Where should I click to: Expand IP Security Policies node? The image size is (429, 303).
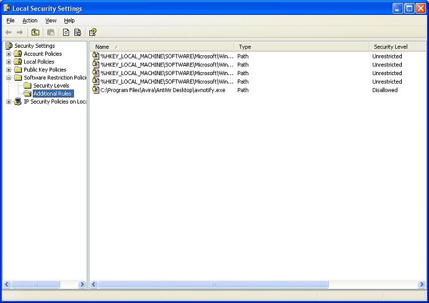coord(9,102)
